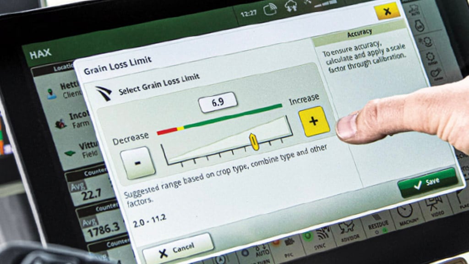Tap the cloud data transfer status icon
This screenshot has width=469, height=264.
tap(290, 6)
